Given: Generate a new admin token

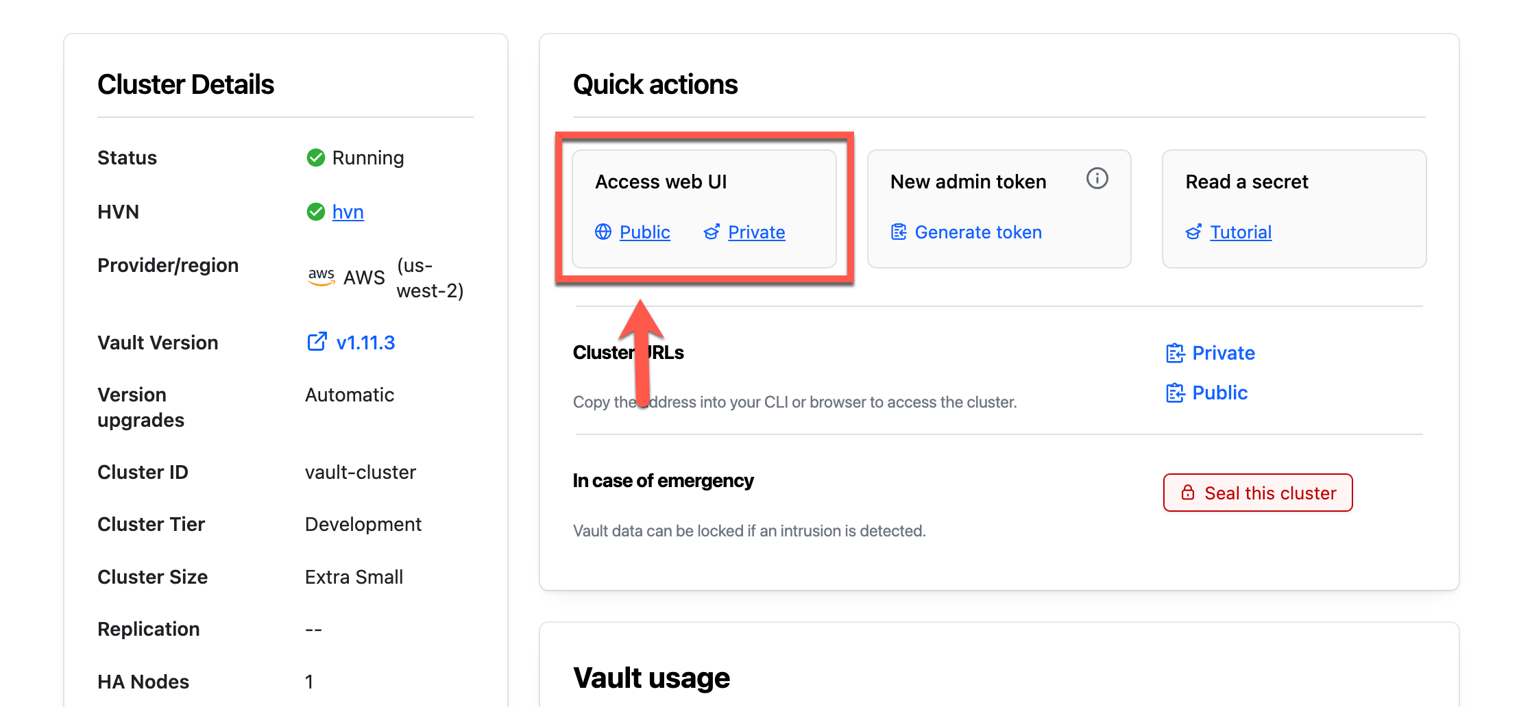Looking at the screenshot, I should pyautogui.click(x=977, y=232).
